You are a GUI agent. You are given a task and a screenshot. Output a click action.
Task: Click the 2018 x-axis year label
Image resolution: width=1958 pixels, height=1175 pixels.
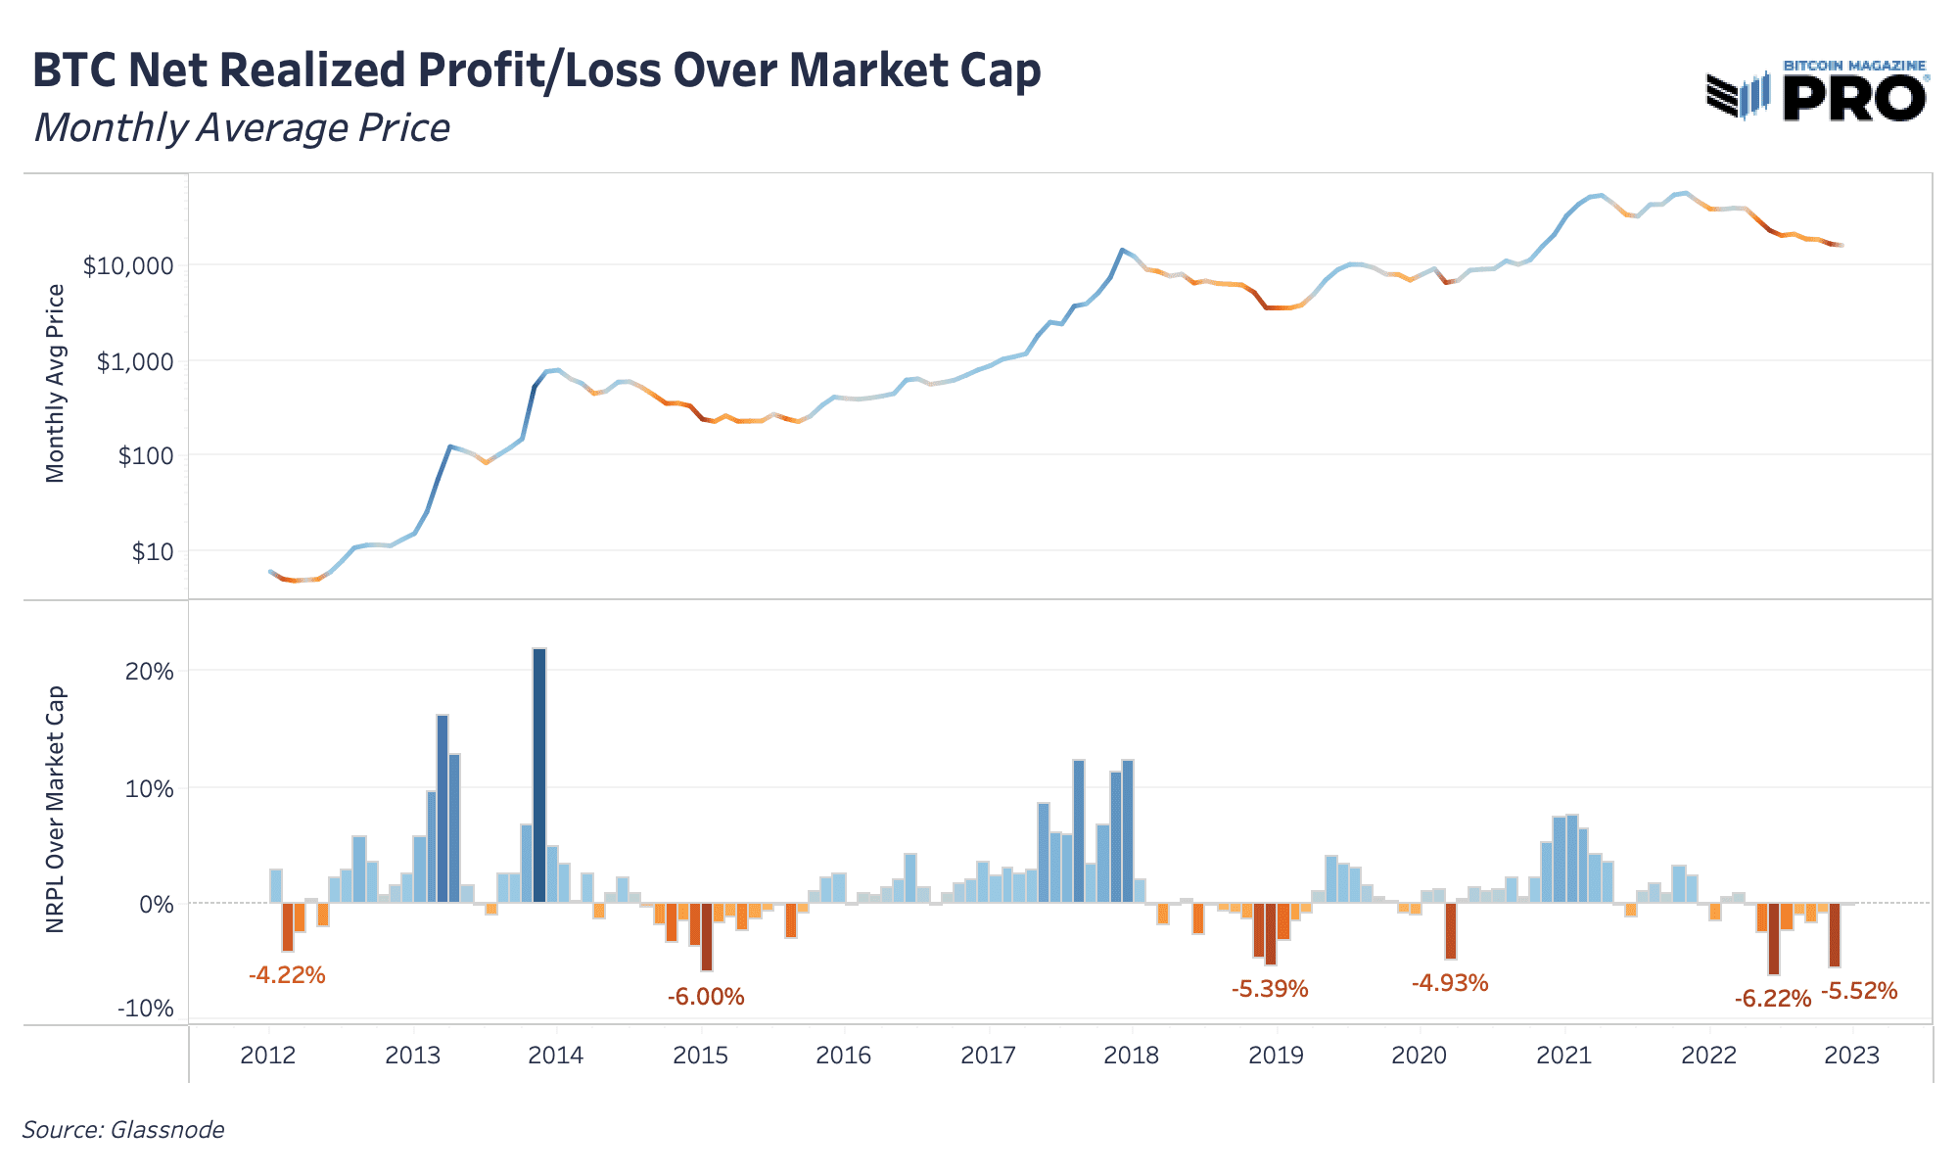click(x=1132, y=1056)
